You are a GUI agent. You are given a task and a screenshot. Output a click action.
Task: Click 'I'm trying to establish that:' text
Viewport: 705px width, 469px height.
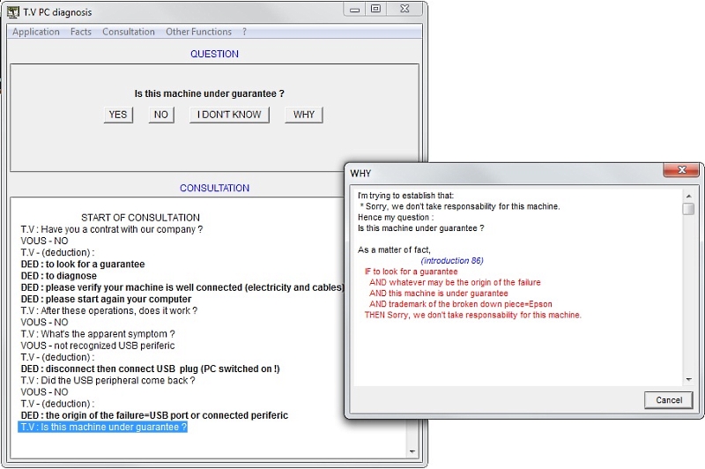point(405,196)
